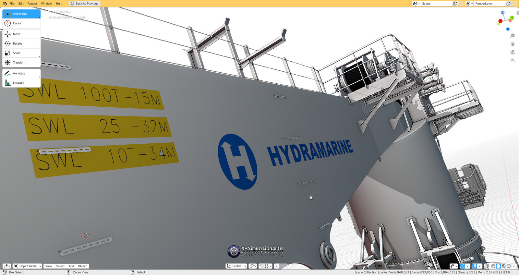Open the scene browse dropdown
The image size is (519, 275).
(416, 4)
